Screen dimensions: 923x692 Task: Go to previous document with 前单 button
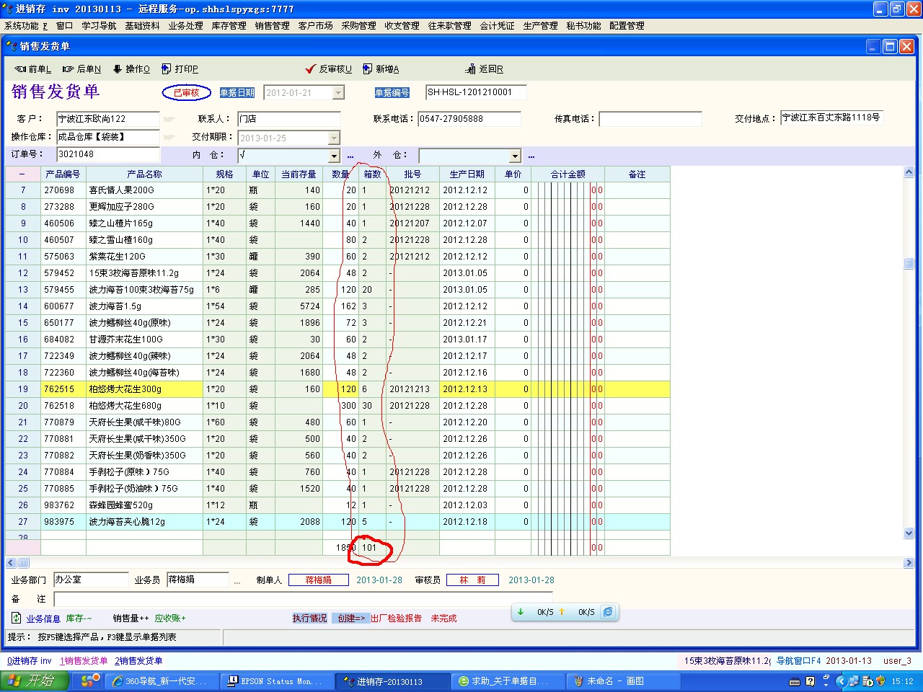[x=32, y=69]
